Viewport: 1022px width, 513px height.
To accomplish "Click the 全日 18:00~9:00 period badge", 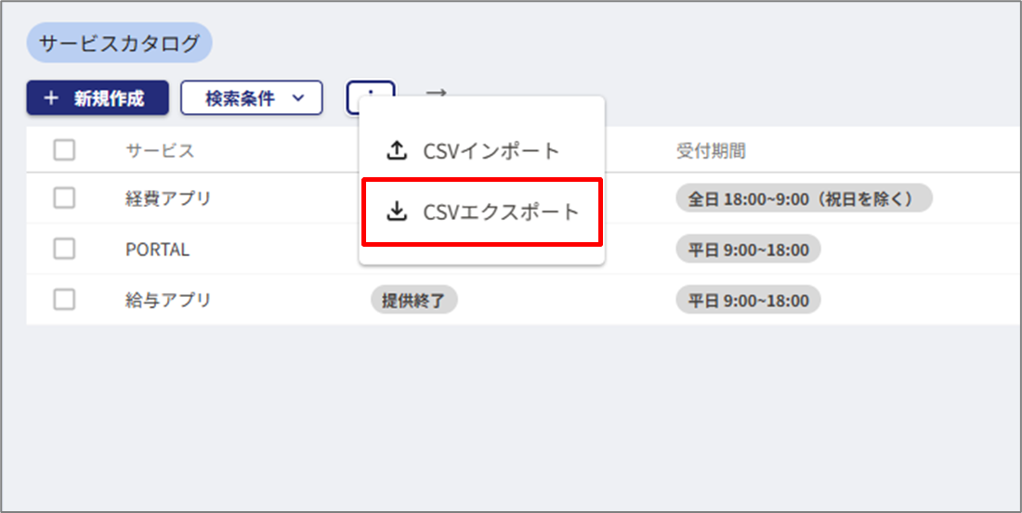I will [804, 199].
